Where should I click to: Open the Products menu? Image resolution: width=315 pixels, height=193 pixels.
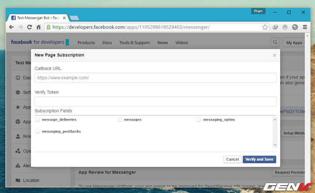86,43
